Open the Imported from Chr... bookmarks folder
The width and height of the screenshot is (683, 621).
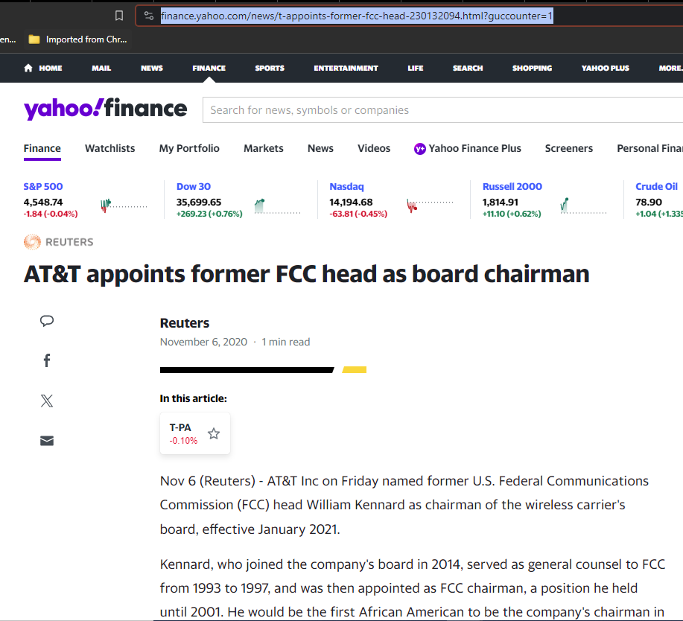(x=77, y=39)
